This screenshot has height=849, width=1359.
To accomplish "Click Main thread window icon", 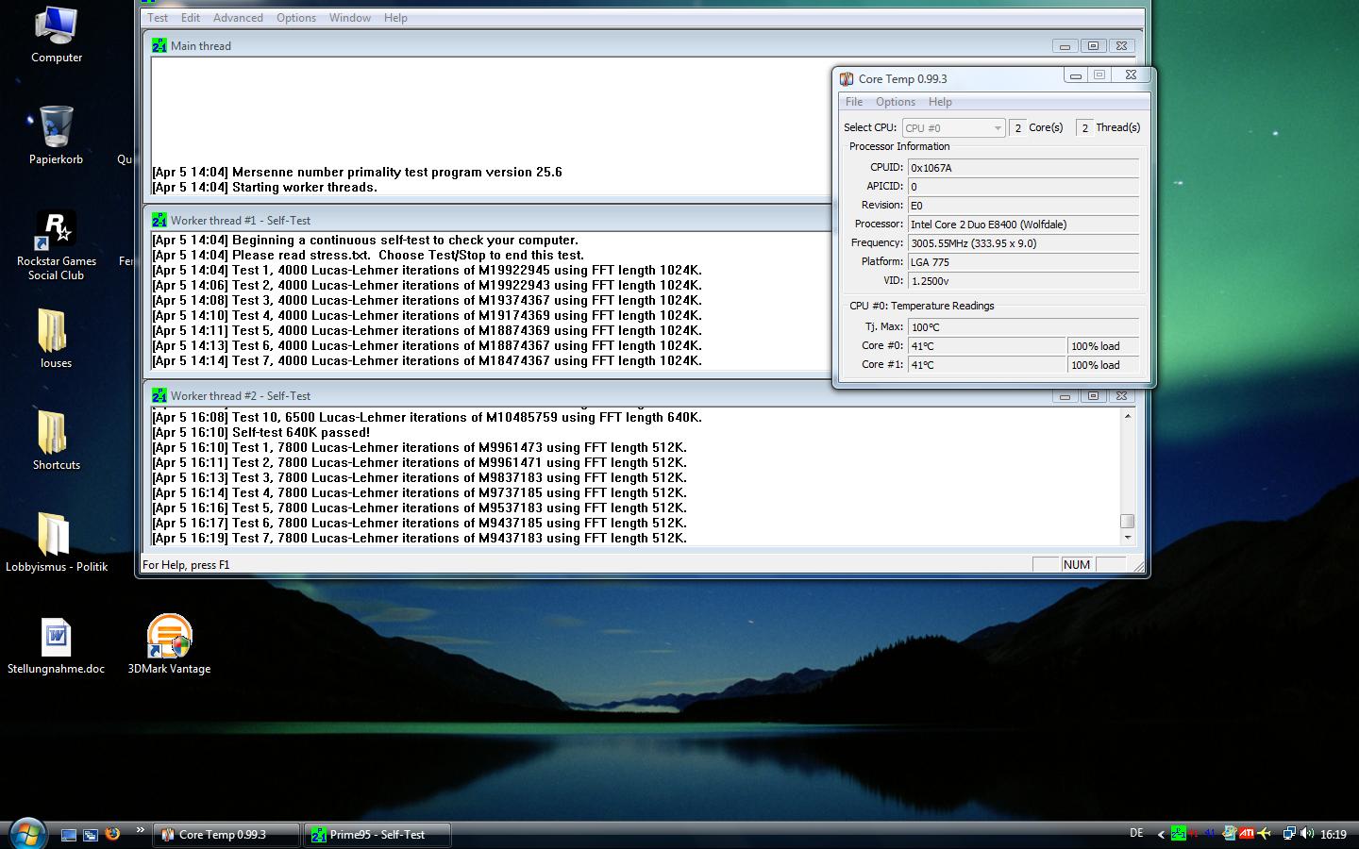I will 159,45.
